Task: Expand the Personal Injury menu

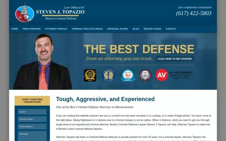Action: pyautogui.click(x=118, y=29)
